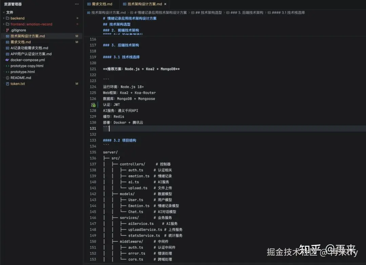Click line **推荐方案: Node.js + Koa2 + MongoDB**
This screenshot has width=366, height=265.
point(141,69)
